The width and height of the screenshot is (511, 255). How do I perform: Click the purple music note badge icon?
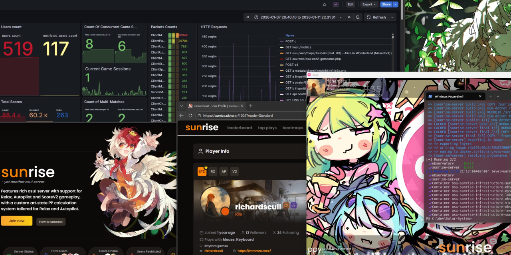293,205
